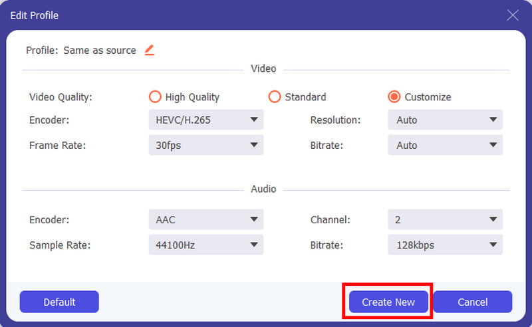The image size is (532, 327).
Task: Select the Customize video quality option
Action: [x=394, y=96]
